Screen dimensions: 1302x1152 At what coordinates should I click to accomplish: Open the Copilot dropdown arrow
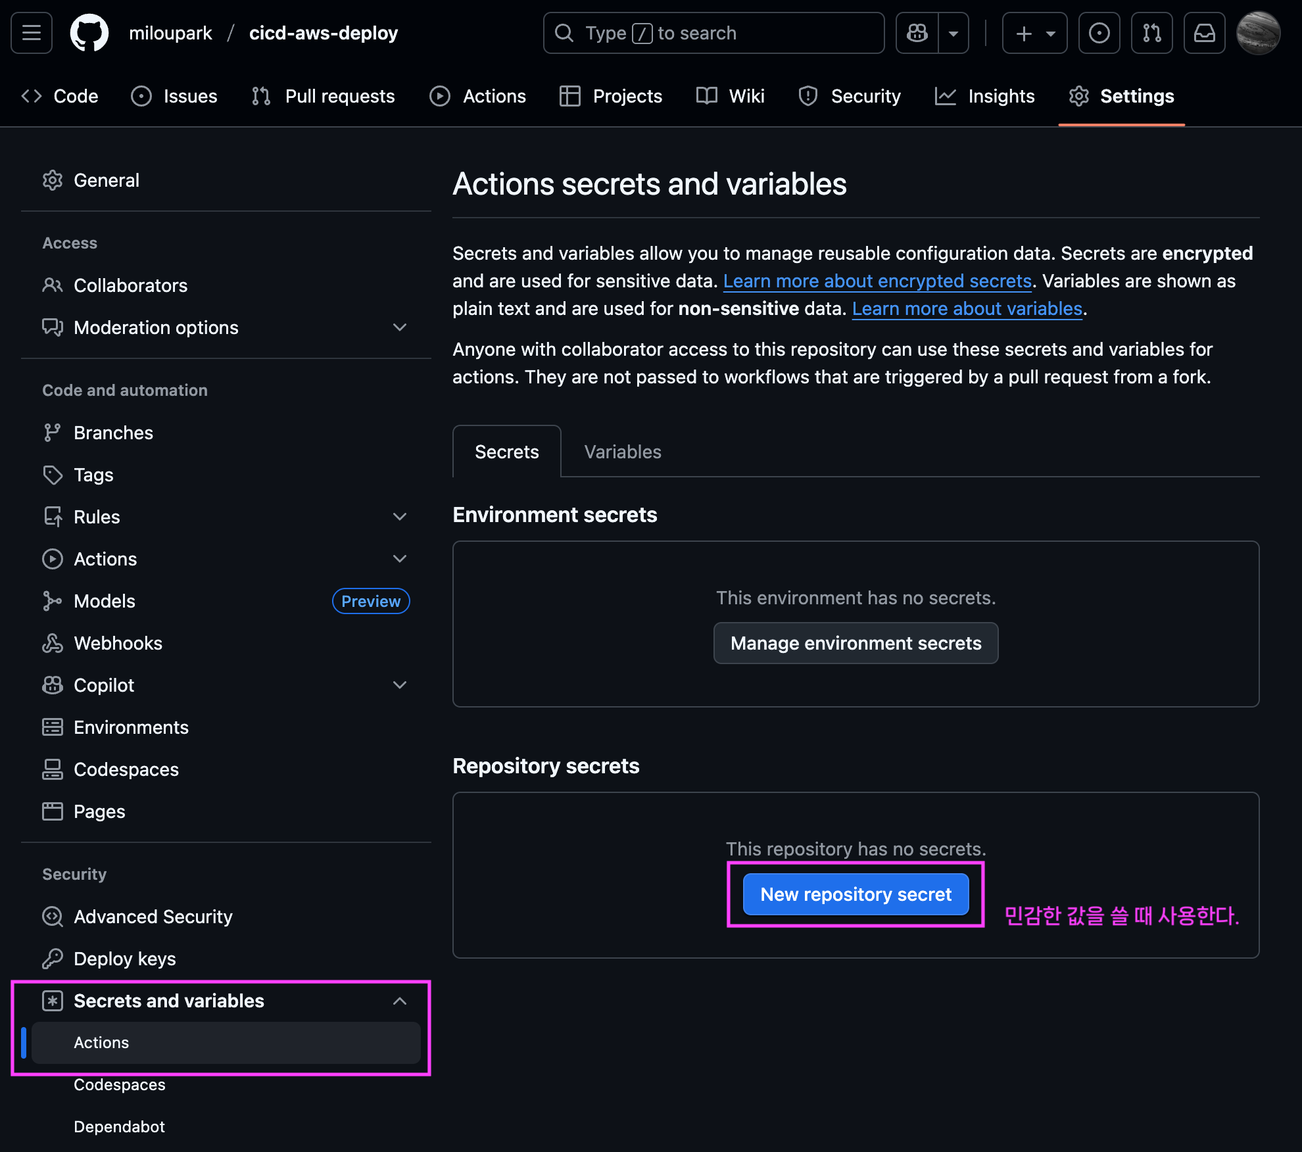[x=953, y=33]
